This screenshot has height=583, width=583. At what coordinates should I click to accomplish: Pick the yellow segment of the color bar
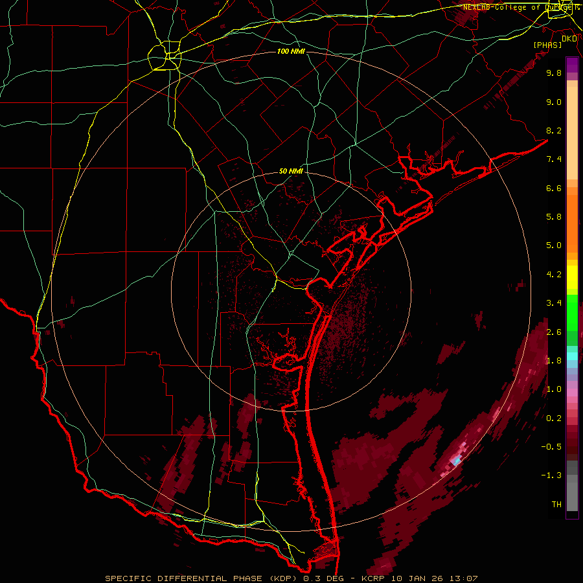tap(572, 277)
